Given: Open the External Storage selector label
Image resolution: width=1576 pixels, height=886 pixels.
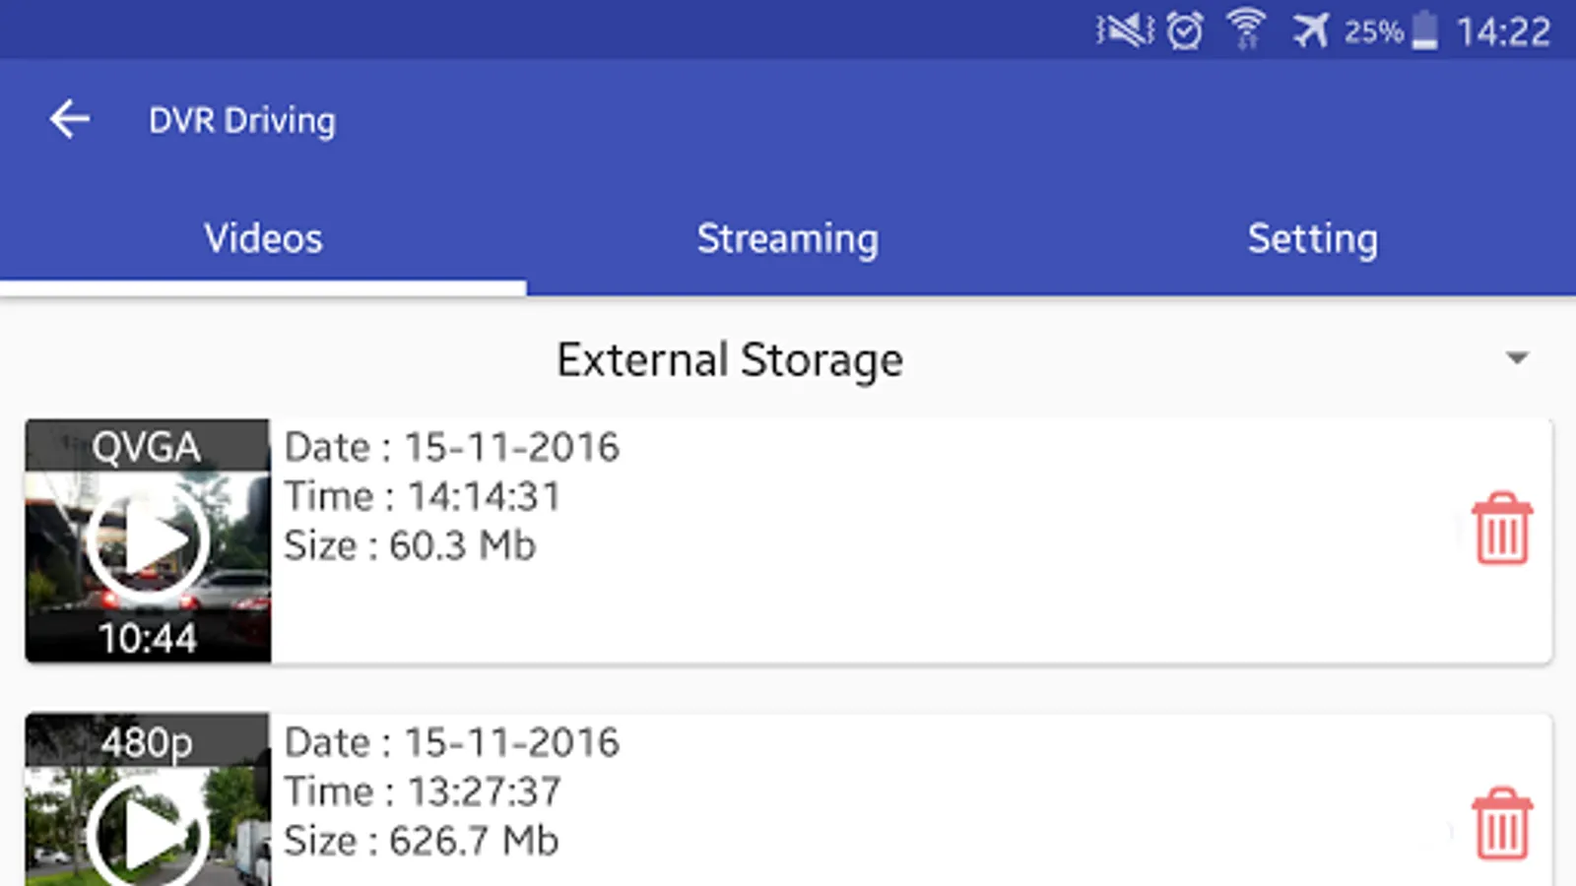Looking at the screenshot, I should pos(729,359).
